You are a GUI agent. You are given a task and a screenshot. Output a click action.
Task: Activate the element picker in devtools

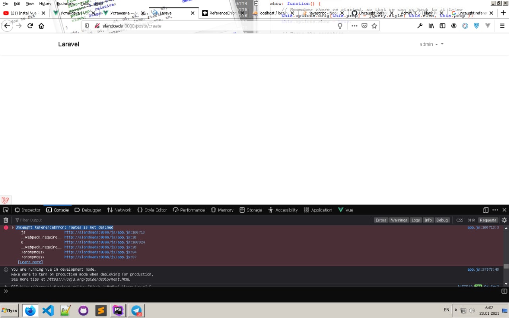[x=6, y=210]
